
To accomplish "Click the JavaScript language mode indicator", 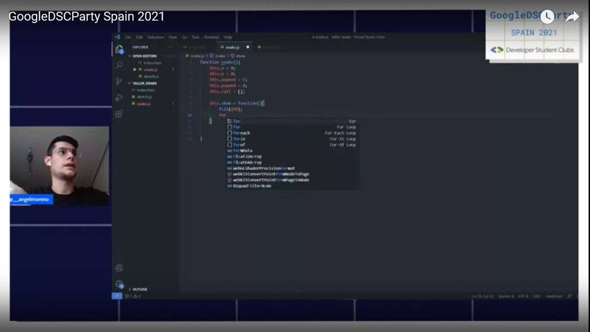I will pyautogui.click(x=554, y=296).
